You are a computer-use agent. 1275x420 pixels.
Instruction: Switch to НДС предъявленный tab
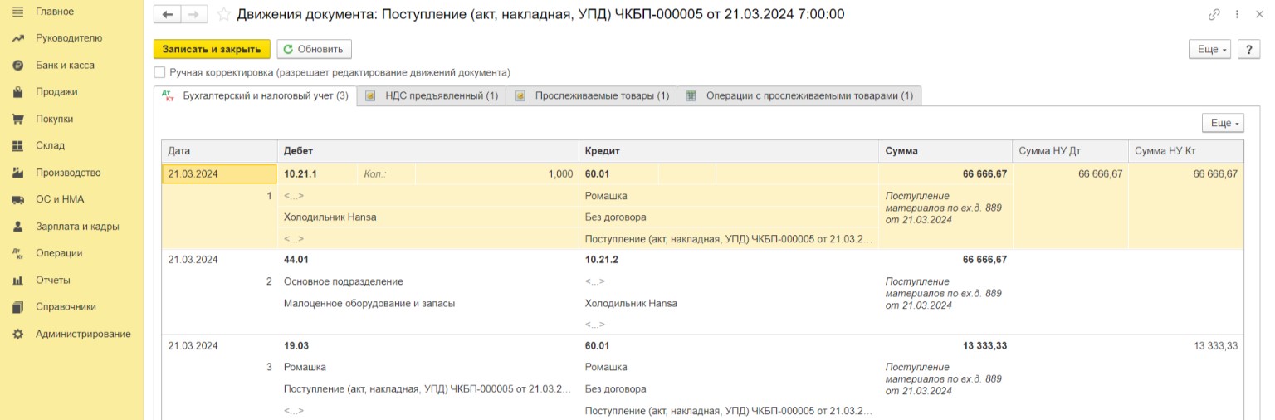point(432,95)
